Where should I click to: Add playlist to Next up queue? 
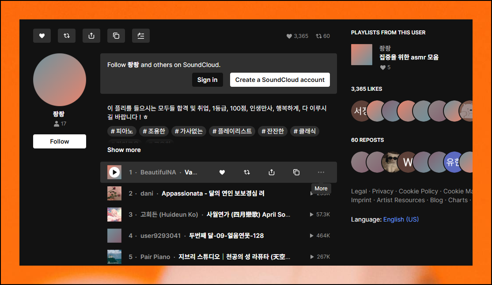tap(141, 36)
